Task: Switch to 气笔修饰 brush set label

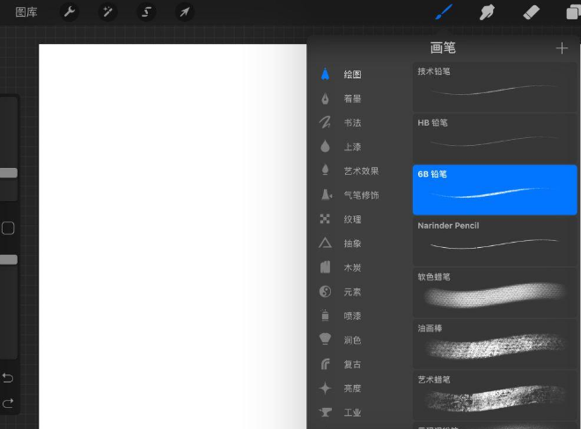Action: tap(361, 195)
